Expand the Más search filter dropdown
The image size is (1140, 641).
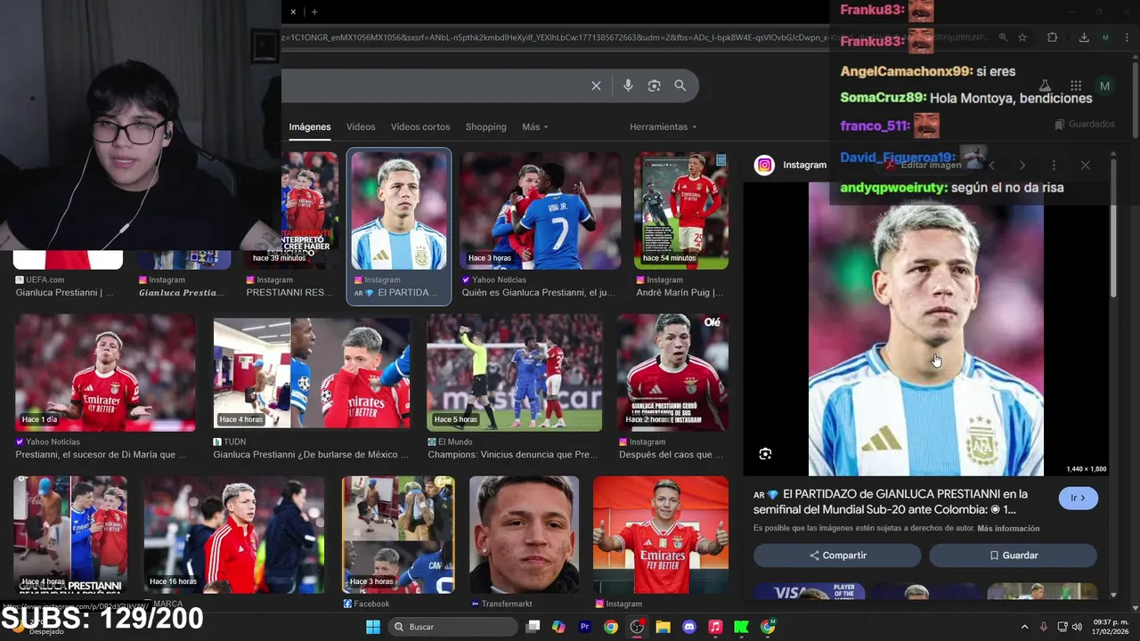tap(535, 126)
